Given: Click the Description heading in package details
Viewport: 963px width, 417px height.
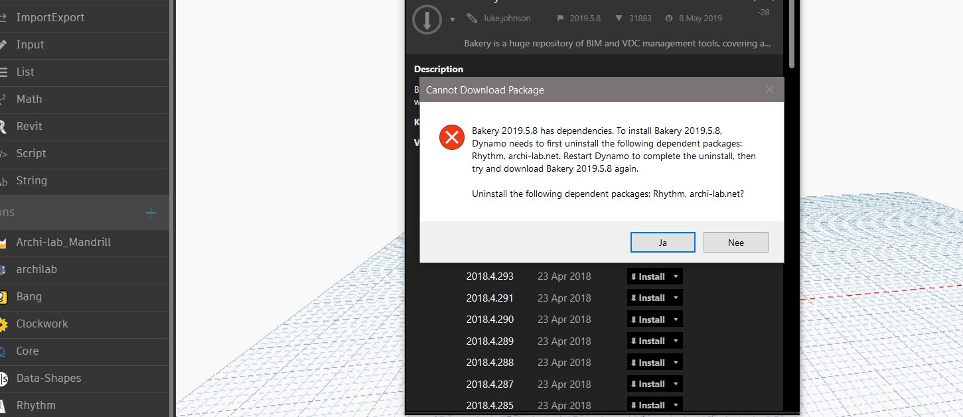Looking at the screenshot, I should tap(439, 69).
